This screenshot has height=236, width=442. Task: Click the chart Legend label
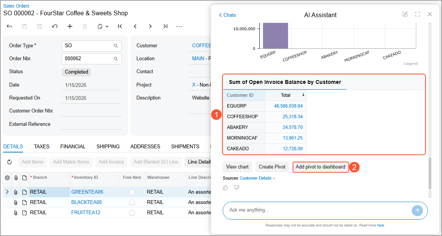(x=411, y=64)
